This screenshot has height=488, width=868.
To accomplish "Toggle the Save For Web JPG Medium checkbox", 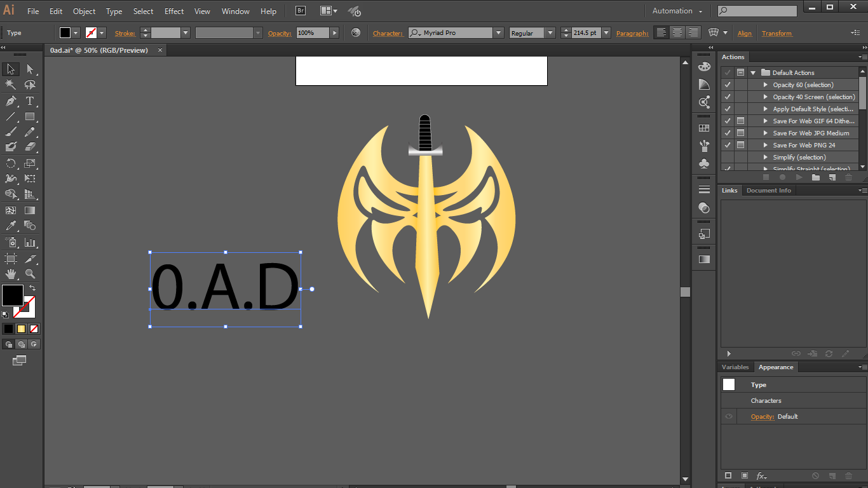I will 728,133.
